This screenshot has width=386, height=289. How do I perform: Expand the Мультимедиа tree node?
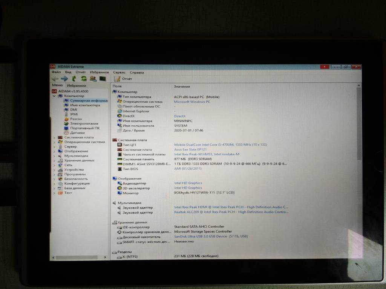(54, 156)
